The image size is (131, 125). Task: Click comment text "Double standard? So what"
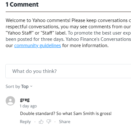coord(46,113)
